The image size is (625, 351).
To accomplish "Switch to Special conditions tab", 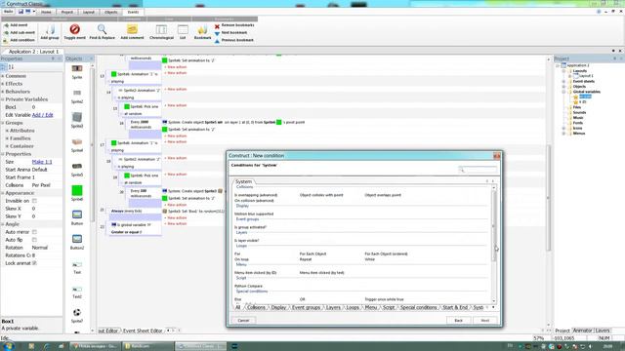I will point(419,308).
